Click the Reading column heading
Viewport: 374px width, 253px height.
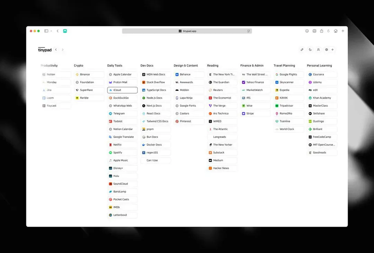tap(213, 65)
